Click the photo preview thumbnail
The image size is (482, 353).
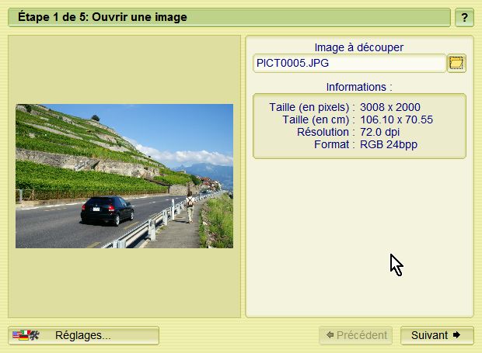coord(124,176)
